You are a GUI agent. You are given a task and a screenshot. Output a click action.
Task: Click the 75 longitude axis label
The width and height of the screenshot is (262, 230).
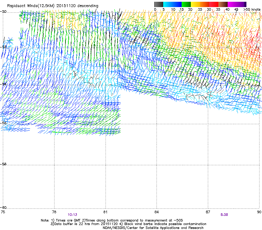coord(3,212)
